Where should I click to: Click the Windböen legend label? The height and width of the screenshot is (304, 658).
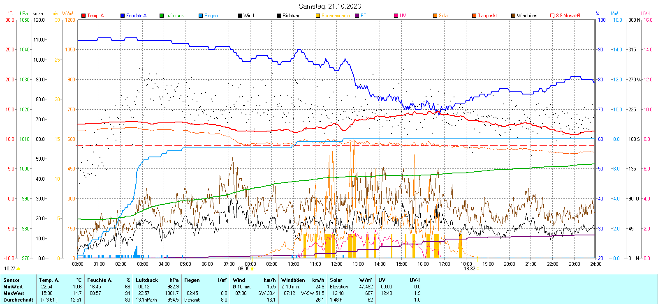click(x=527, y=16)
